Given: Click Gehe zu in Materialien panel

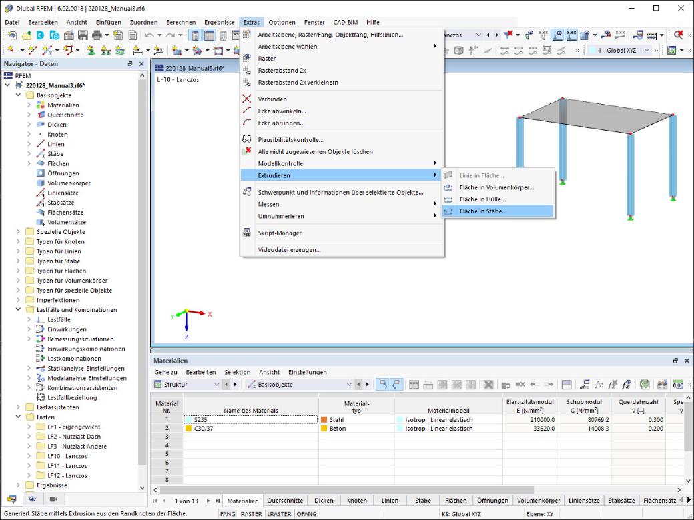Looking at the screenshot, I should point(166,372).
